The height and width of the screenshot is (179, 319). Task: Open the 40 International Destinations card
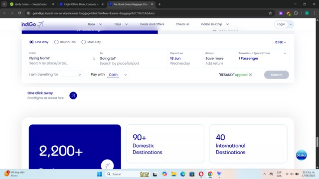pyautogui.click(x=248, y=144)
